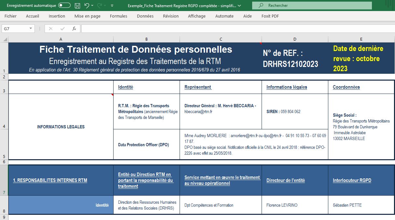Click the Customize Quick Access Toolbar icon

pos(111,5)
